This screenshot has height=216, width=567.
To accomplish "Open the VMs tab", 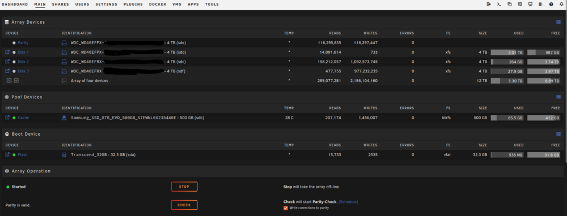I will pos(177,5).
